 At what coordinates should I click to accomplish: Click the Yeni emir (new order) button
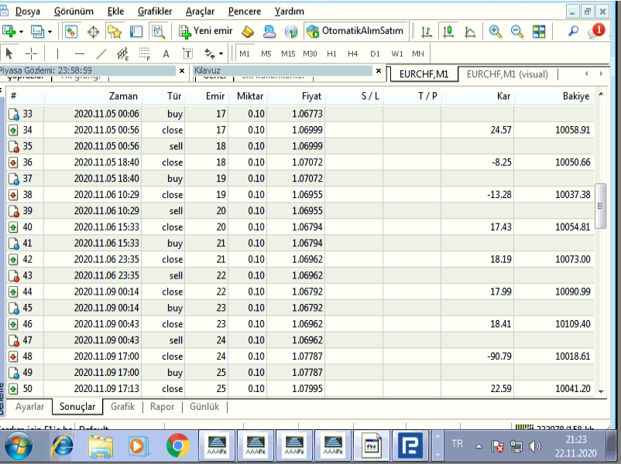pos(205,32)
